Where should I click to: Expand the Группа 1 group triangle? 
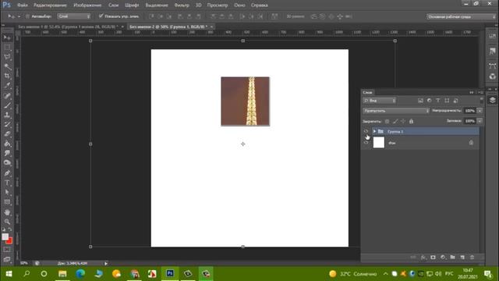coord(374,131)
